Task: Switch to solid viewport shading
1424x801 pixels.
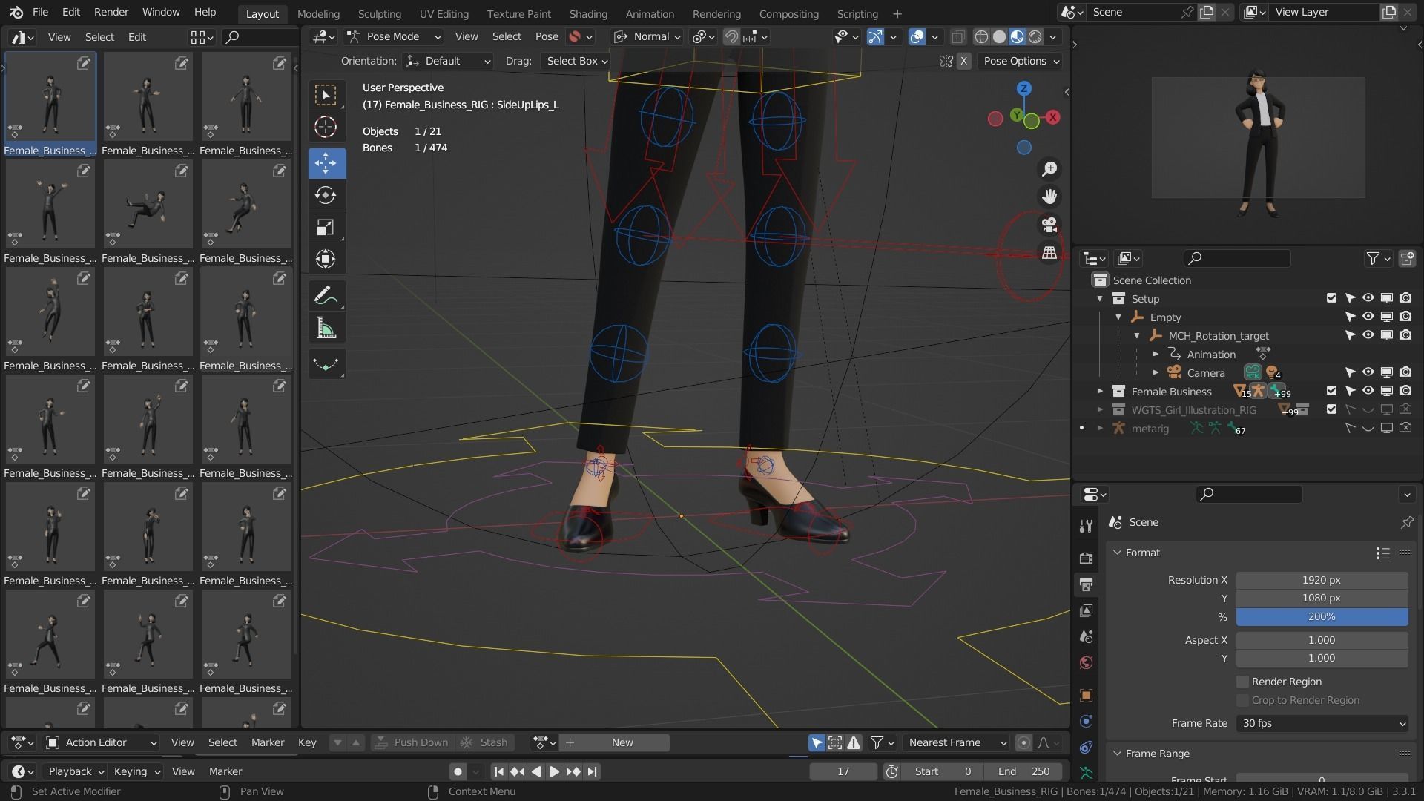Action: tap(999, 36)
